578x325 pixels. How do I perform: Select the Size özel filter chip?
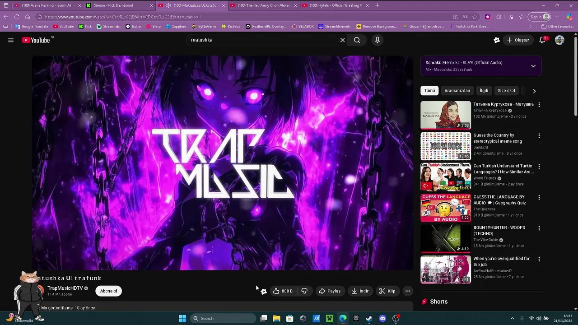pyautogui.click(x=506, y=91)
